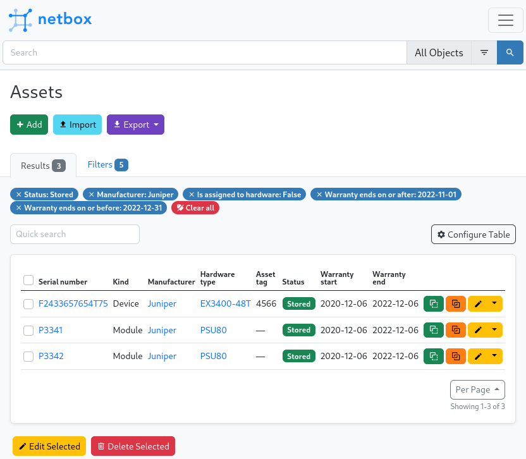This screenshot has height=459, width=526.
Task: Click green assign icon for P3341
Action: [434, 330]
